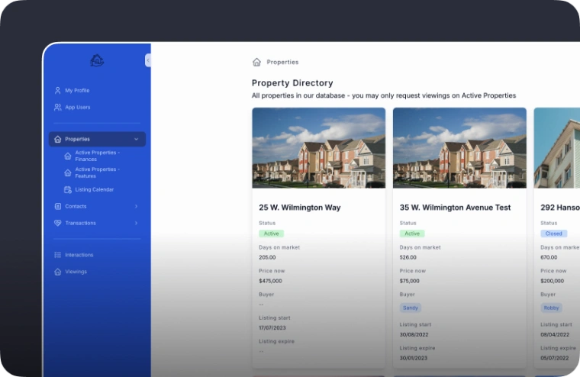Screen dimensions: 580x377
Task: Click the Property Directory heading
Action: [292, 83]
